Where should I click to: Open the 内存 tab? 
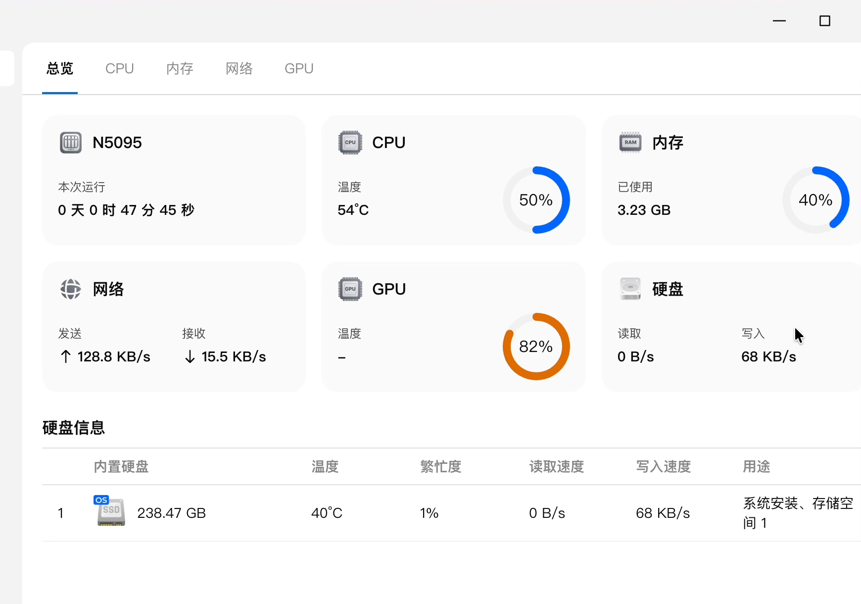click(x=180, y=68)
